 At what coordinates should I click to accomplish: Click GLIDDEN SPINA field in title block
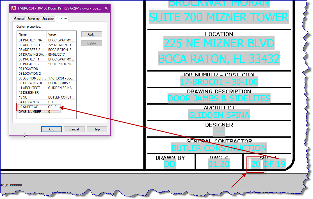tap(219, 115)
